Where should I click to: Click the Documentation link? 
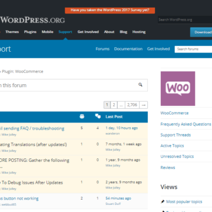[x=128, y=49]
